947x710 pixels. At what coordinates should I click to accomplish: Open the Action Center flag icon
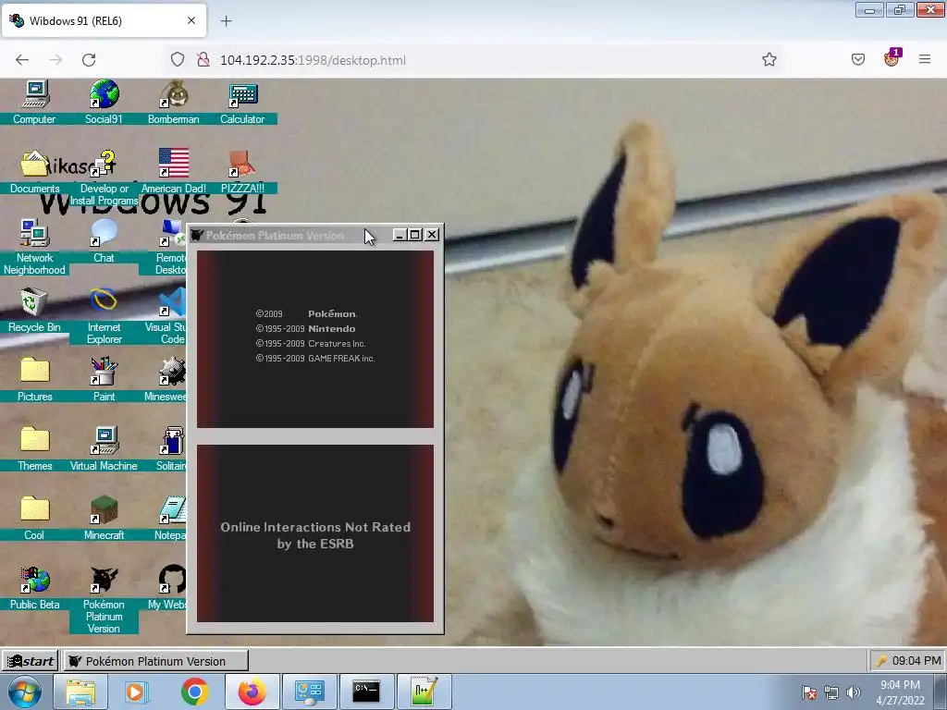pyautogui.click(x=809, y=692)
